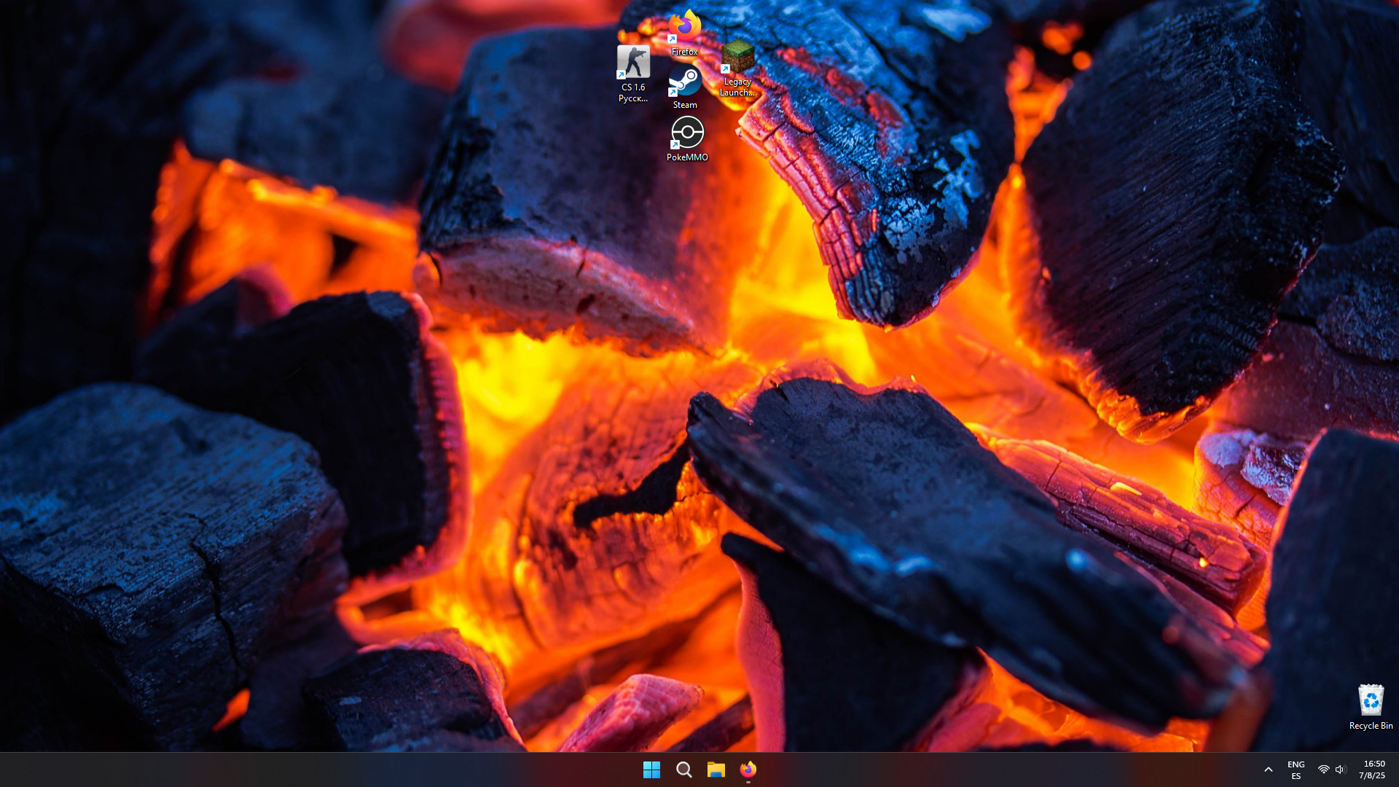Switch to Firefox in the taskbar
The image size is (1399, 787).
[x=748, y=770]
